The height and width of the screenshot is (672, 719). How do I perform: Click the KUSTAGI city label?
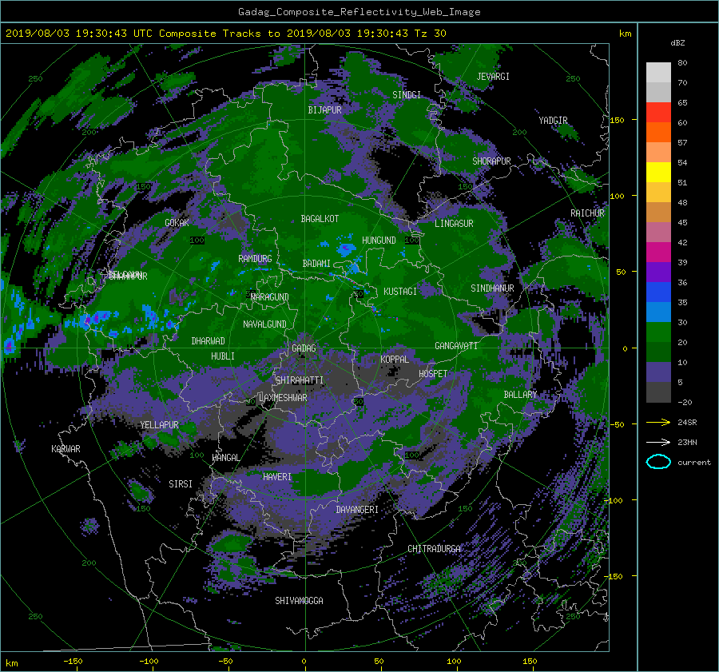[400, 292]
